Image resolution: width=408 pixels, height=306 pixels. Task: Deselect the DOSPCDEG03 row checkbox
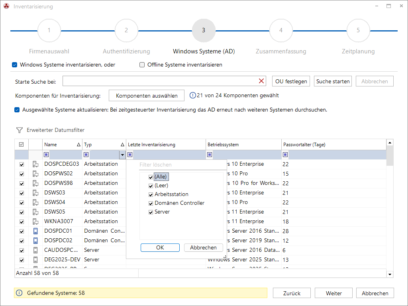click(x=22, y=165)
